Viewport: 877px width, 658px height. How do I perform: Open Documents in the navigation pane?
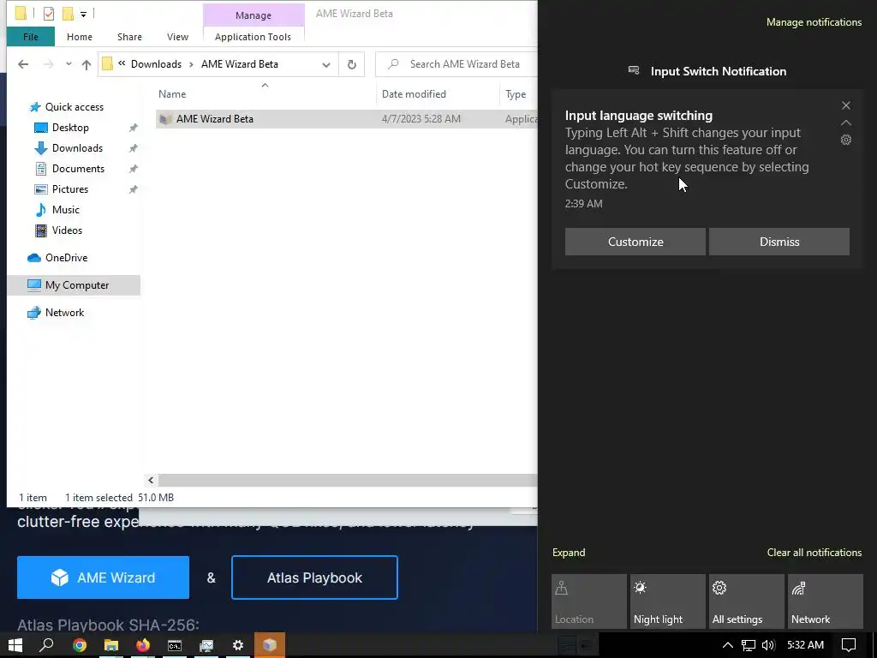(x=78, y=169)
